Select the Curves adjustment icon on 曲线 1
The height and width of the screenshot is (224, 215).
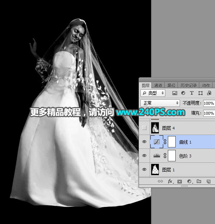pyautogui.click(x=156, y=142)
